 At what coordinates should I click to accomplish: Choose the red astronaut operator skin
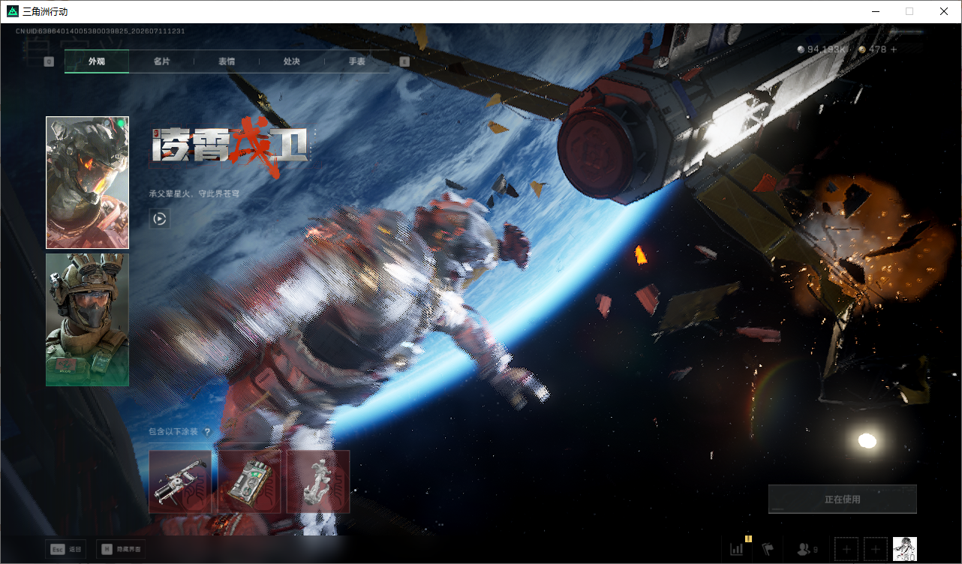[87, 182]
